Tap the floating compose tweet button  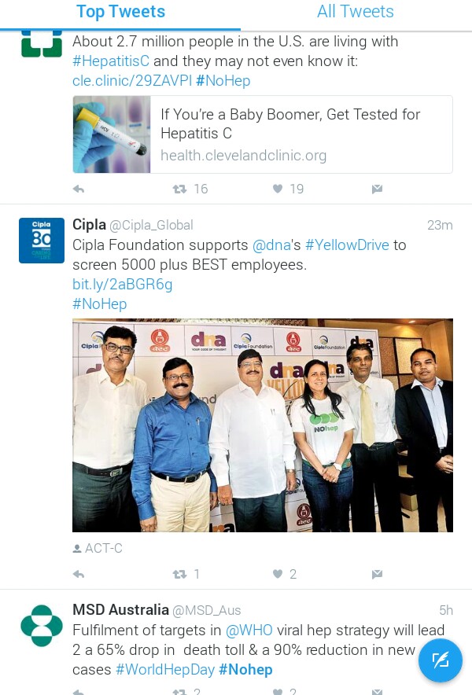point(440,660)
